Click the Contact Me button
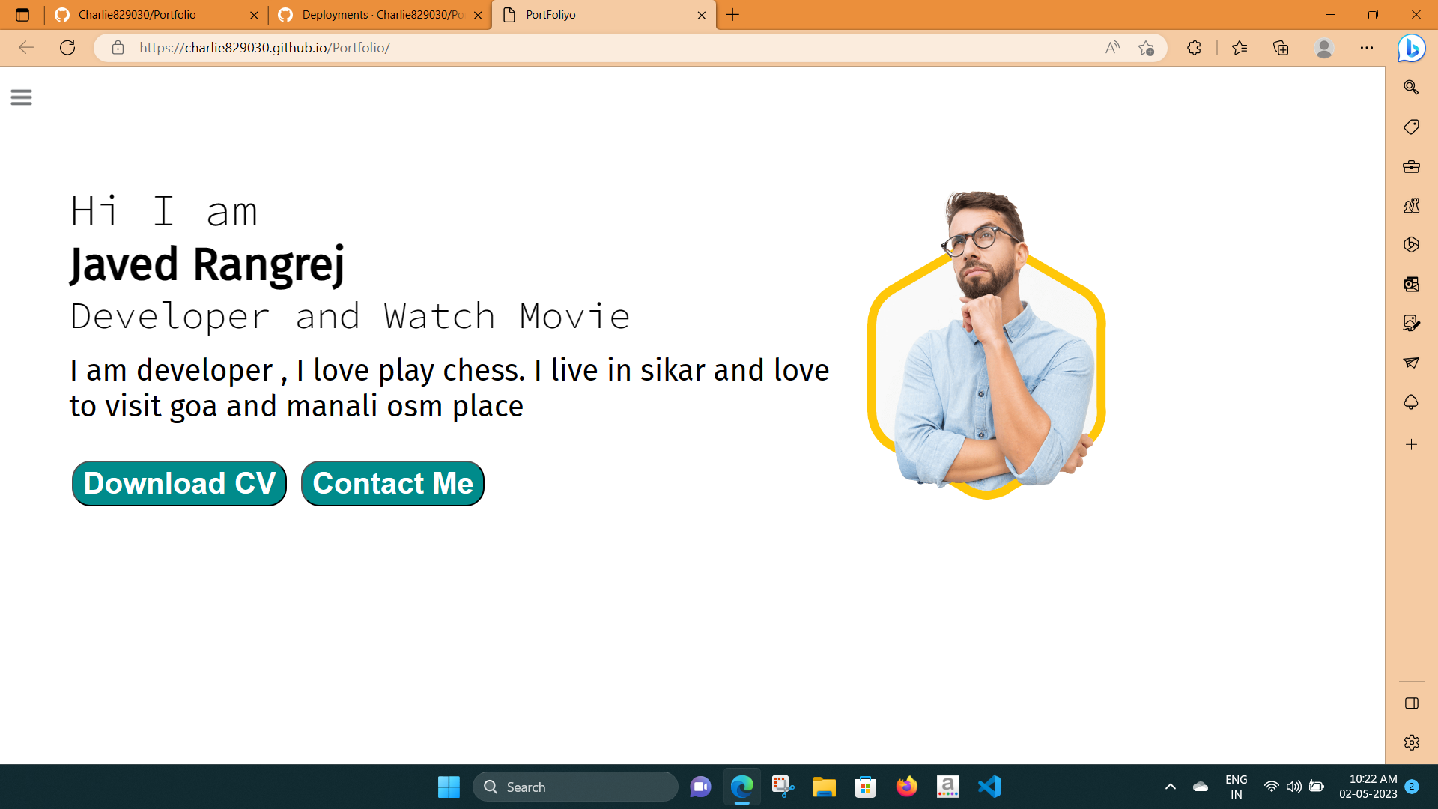 coord(392,483)
